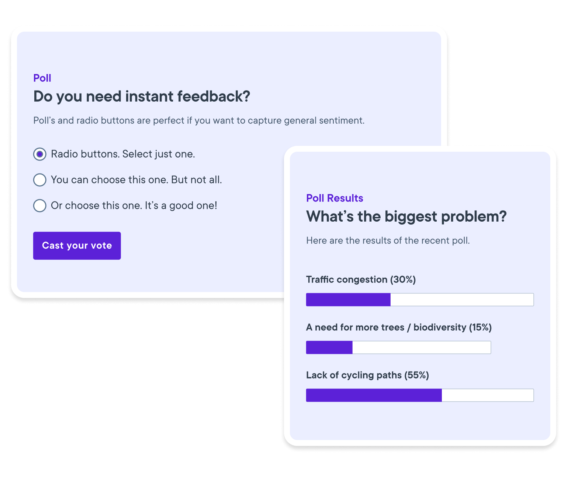The image size is (568, 478).
Task: Click the Lack of cycling paths progress bar
Action: pyautogui.click(x=420, y=395)
